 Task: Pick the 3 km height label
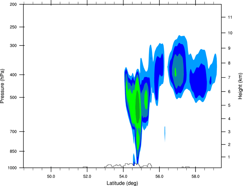coord(229,132)
